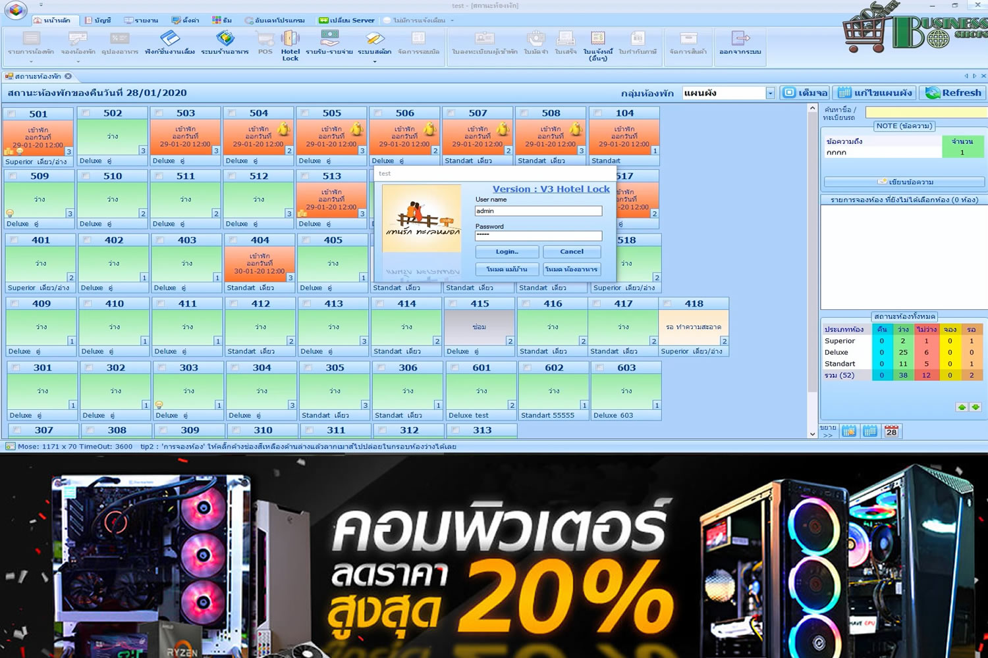Open the Hotel Lock toolbar icon
This screenshot has width=988, height=658.
point(290,44)
